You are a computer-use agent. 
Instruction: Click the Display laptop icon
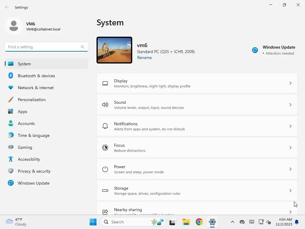105,83
